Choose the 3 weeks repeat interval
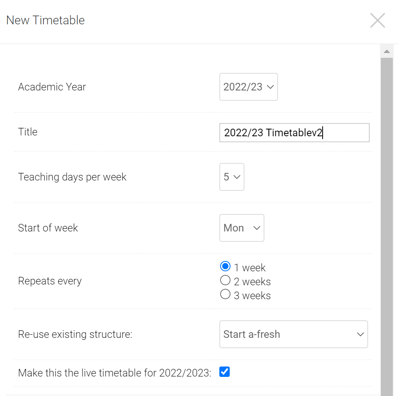 click(225, 294)
